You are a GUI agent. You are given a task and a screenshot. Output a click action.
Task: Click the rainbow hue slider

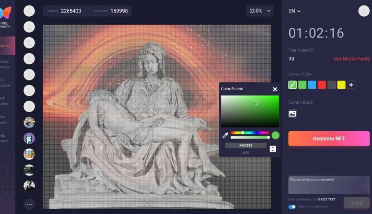click(250, 133)
